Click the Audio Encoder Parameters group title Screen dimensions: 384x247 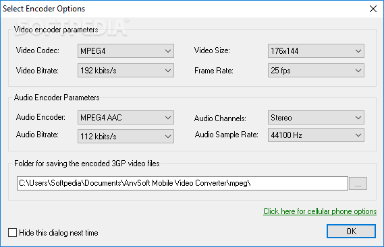point(57,98)
